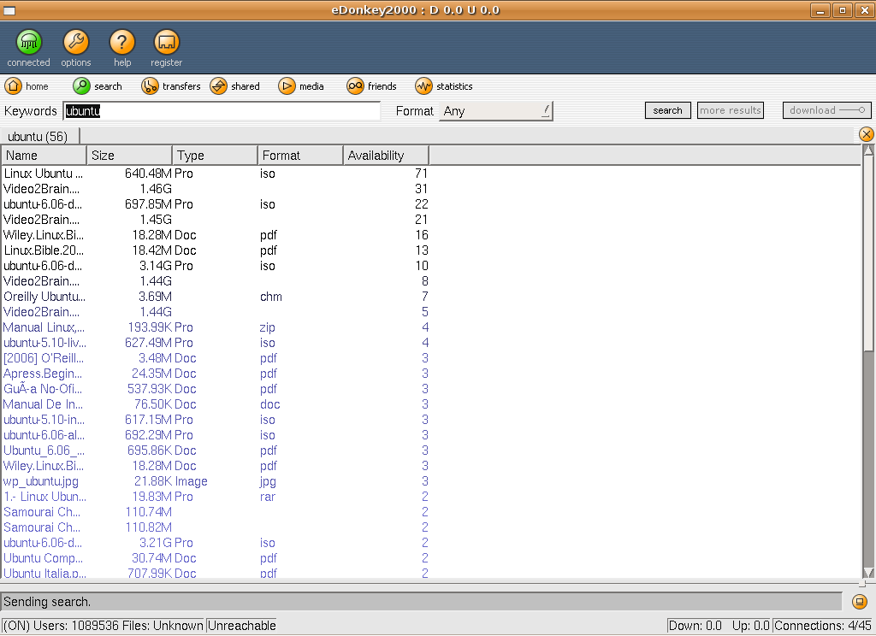This screenshot has height=636, width=876.
Task: Open the friends section
Action: click(x=372, y=86)
